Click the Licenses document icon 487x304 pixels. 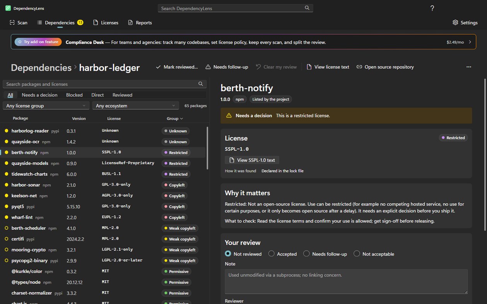(96, 22)
